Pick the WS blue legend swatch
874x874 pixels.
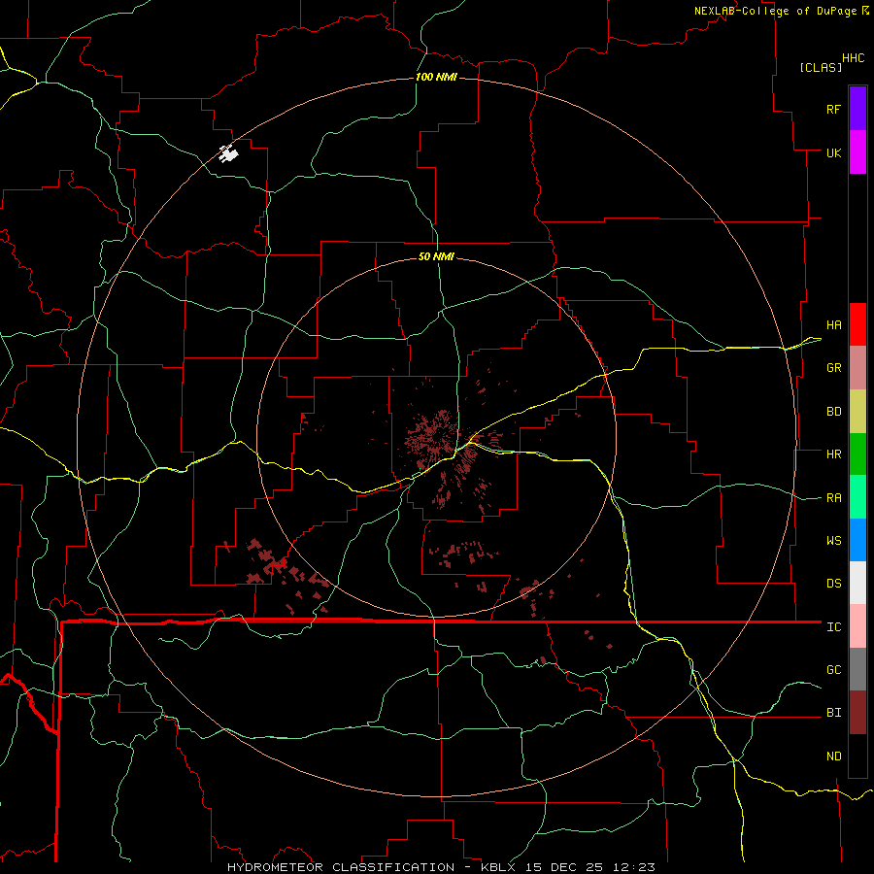tap(857, 540)
